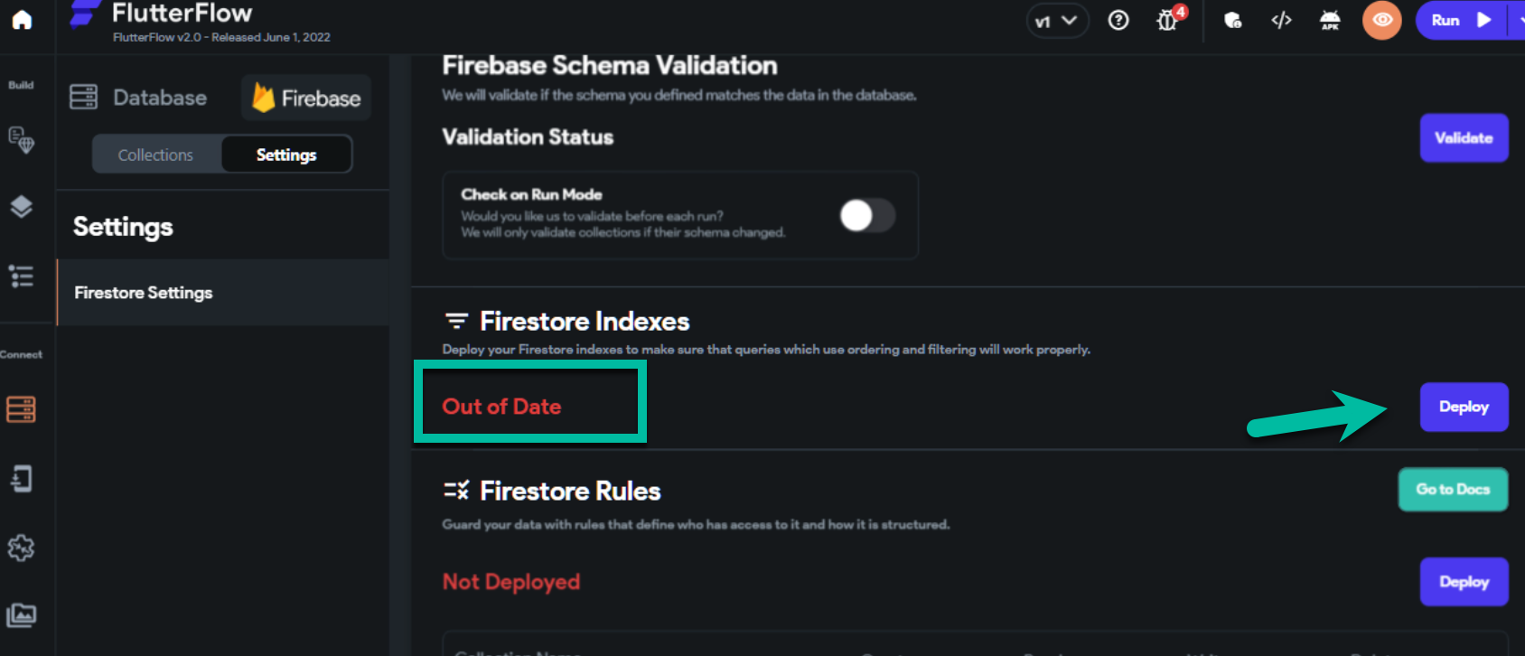Open the help question mark icon

pyautogui.click(x=1118, y=20)
